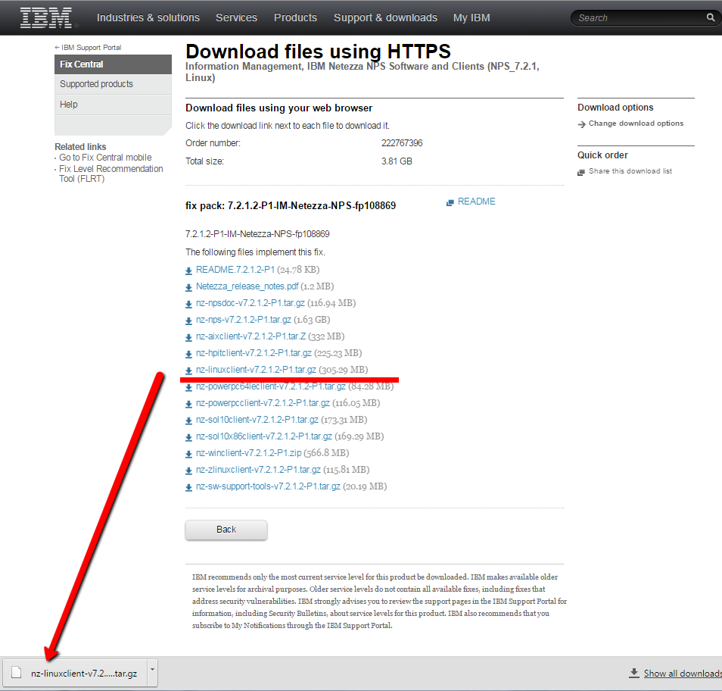The height and width of the screenshot is (691, 722).
Task: Click download icon beside nz-linuxclient-v7.2.1.2-P1.tar.gz
Action: pos(188,371)
